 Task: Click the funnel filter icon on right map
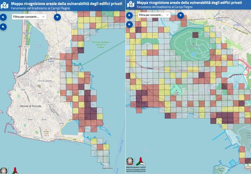pyautogui.click(x=181, y=15)
